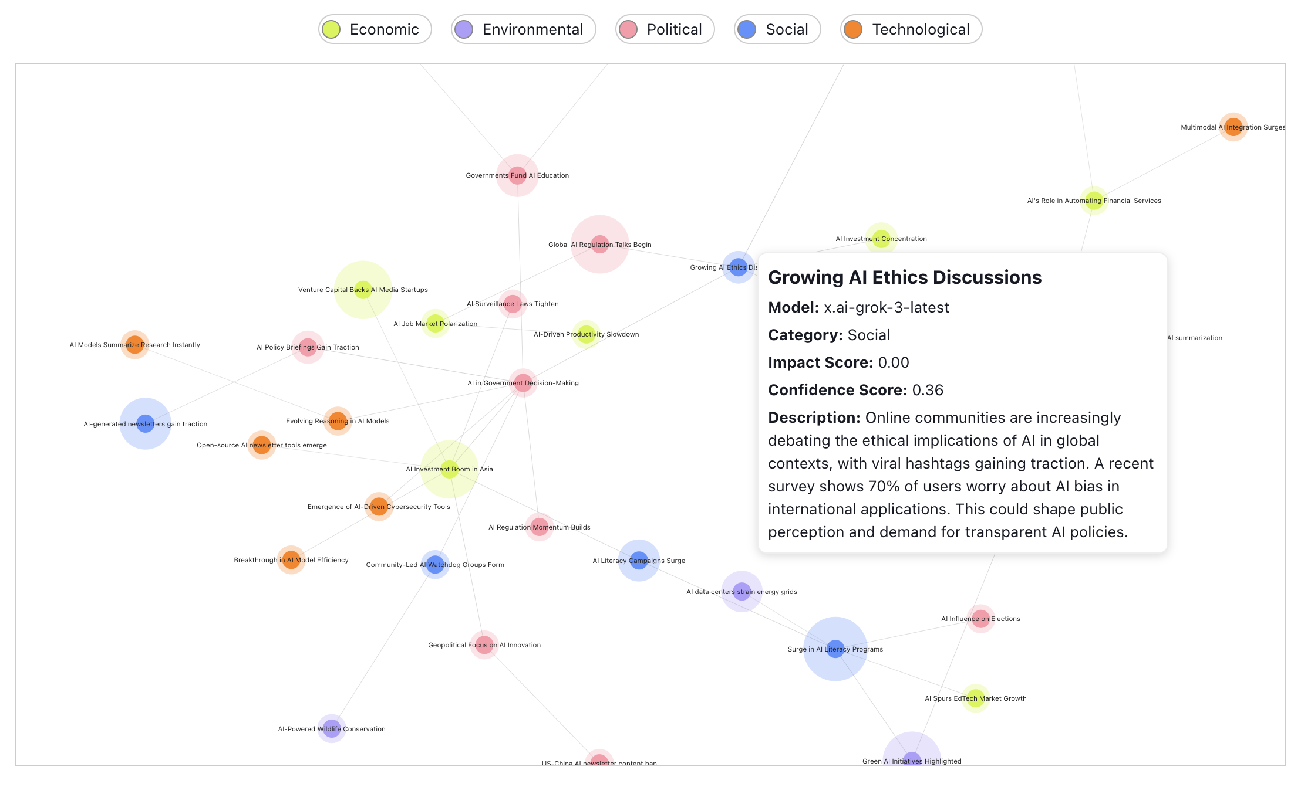Click the Multimodal AI Integration Surges node
This screenshot has width=1301, height=787.
click(x=1233, y=127)
